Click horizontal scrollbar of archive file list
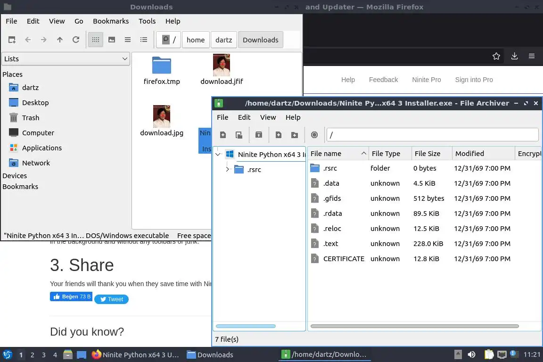This screenshot has width=543, height=362. [414, 326]
